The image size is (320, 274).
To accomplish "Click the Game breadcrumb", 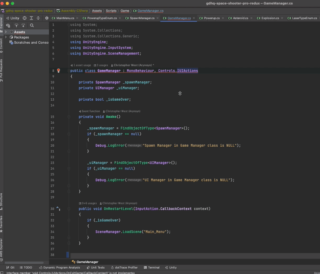I will (125, 11).
